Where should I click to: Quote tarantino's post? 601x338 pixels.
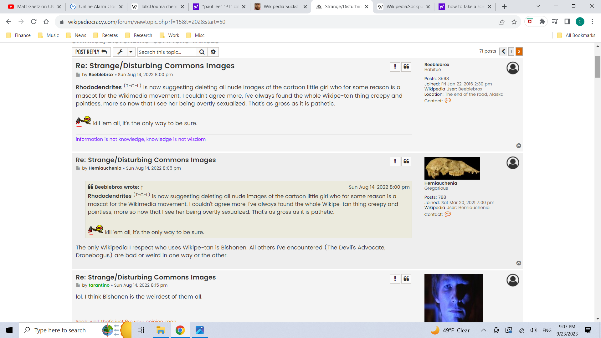click(x=406, y=279)
